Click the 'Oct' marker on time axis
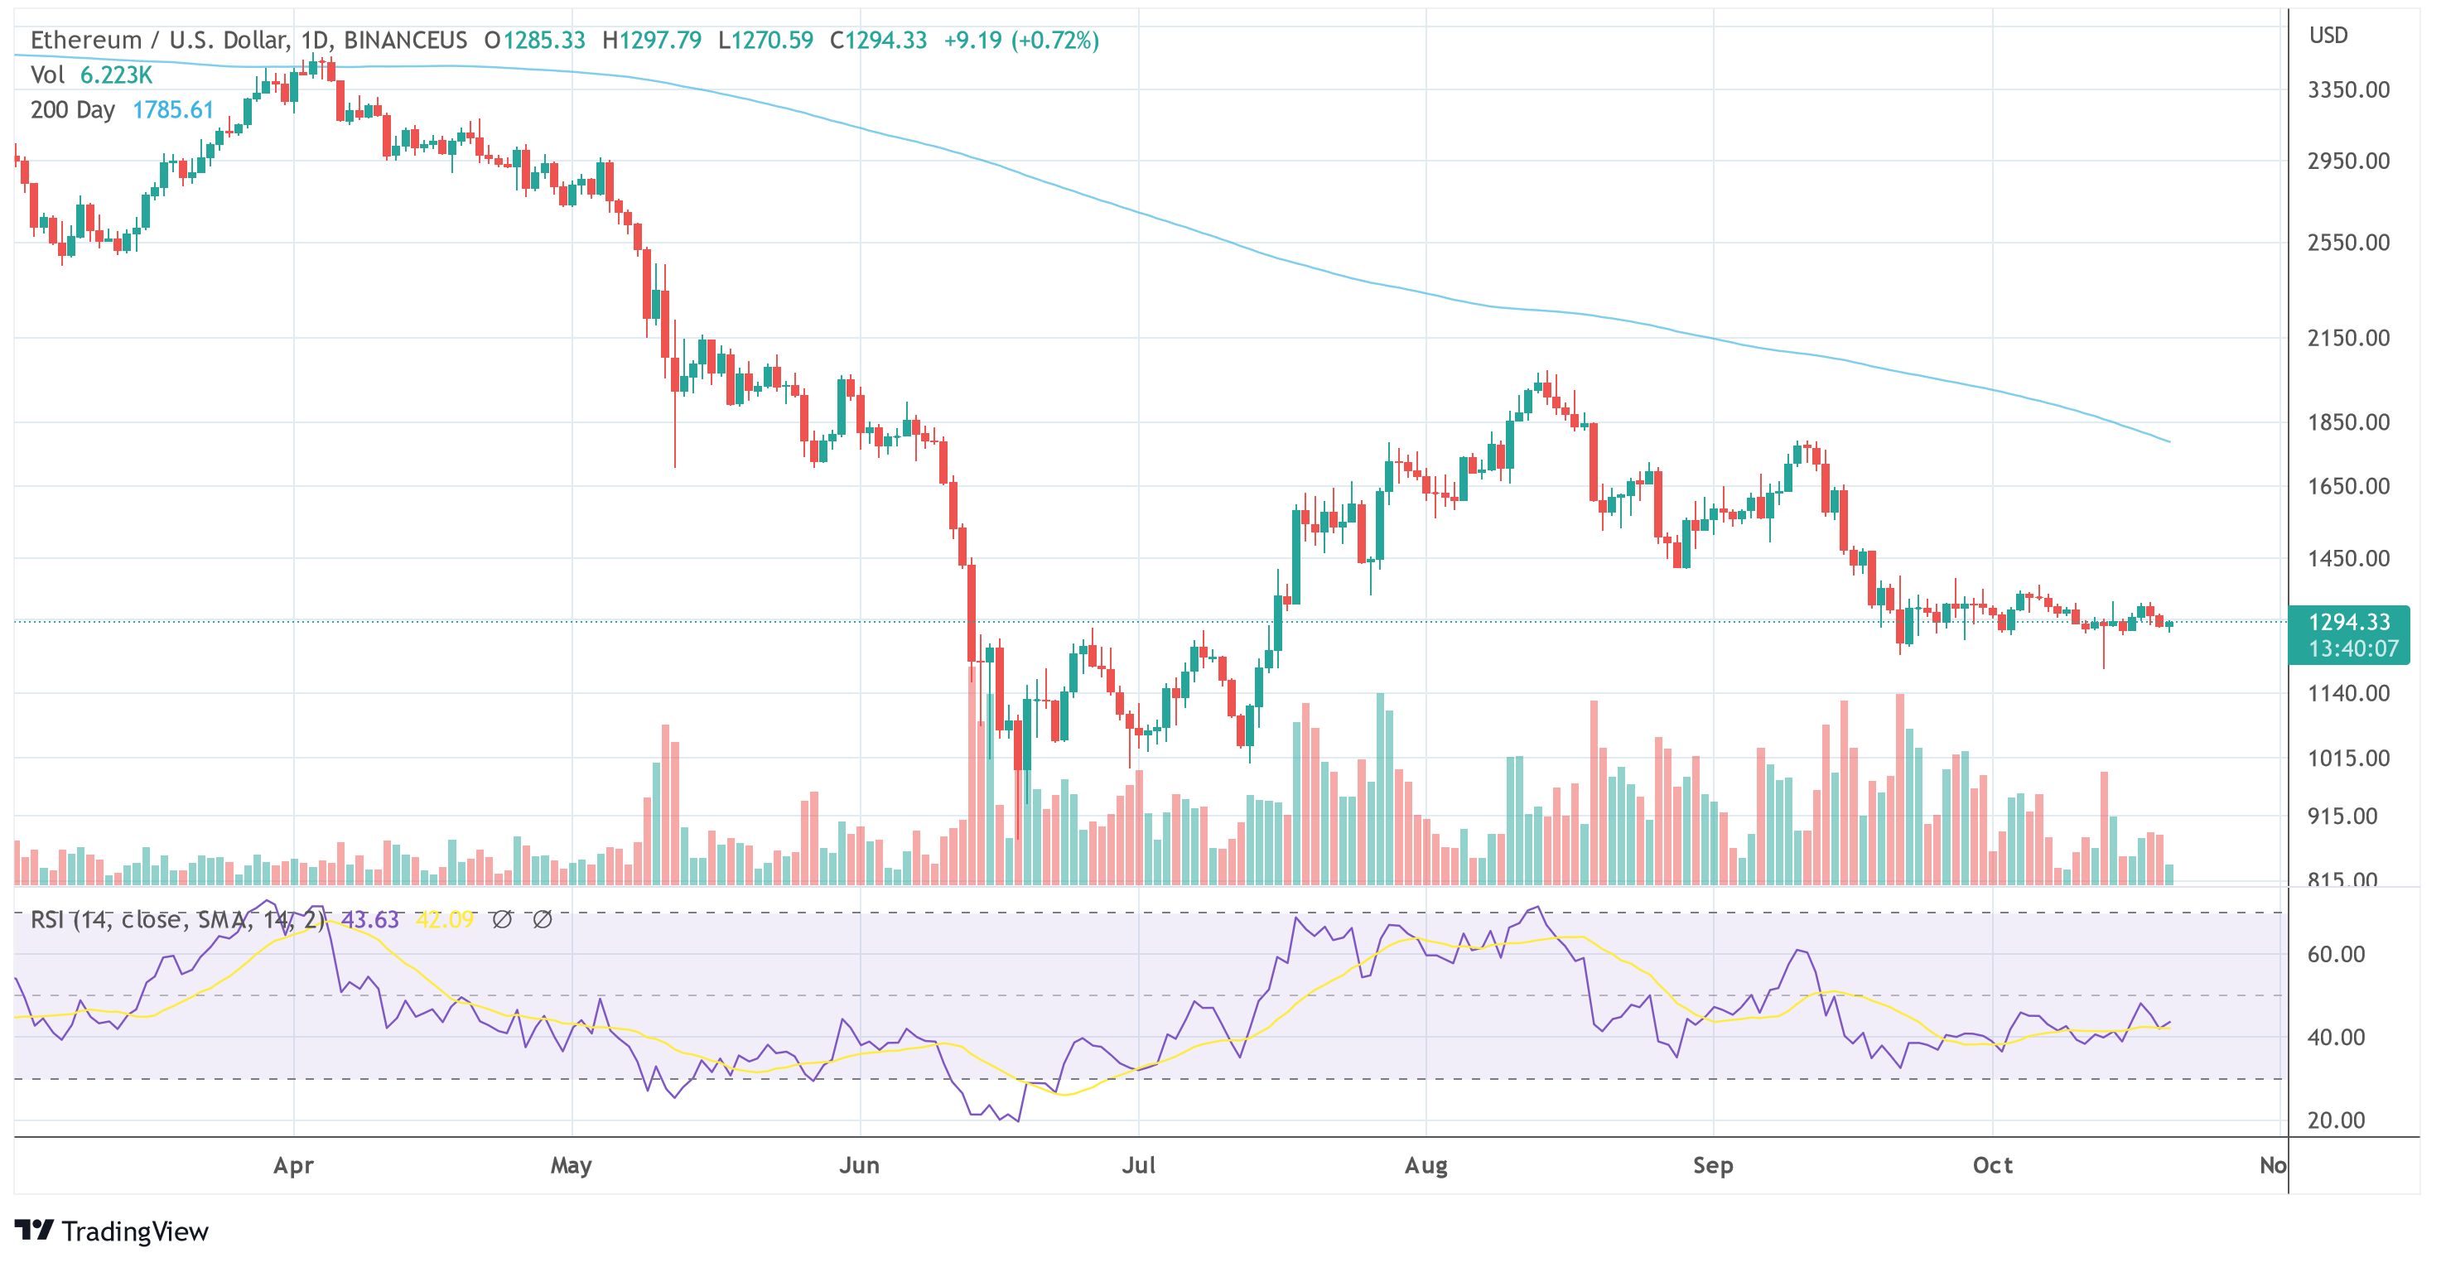Viewport: 2441px width, 1267px height. click(x=1992, y=1166)
